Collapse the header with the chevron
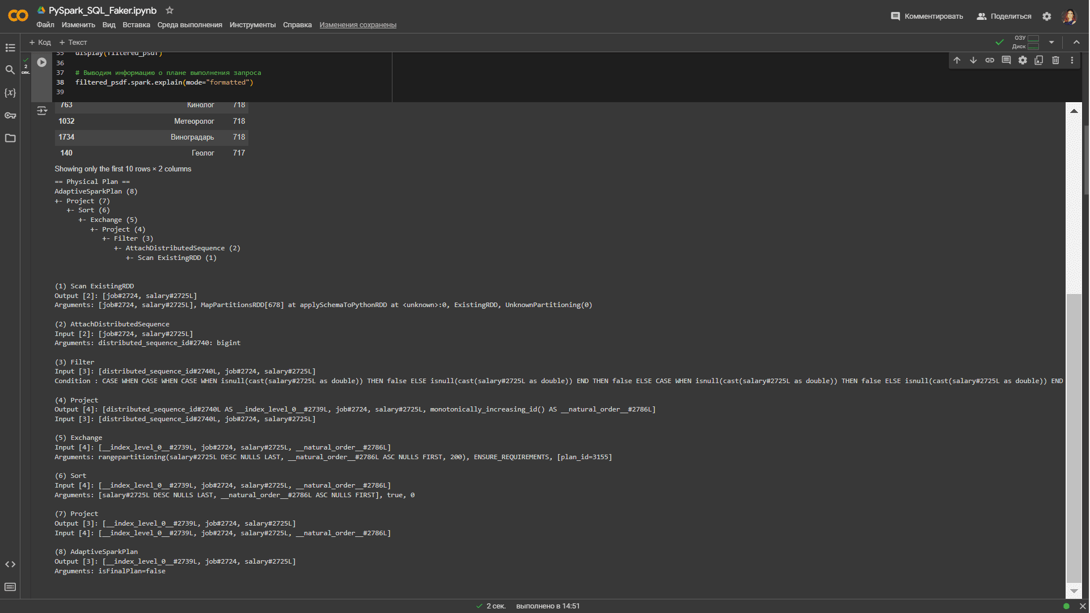Image resolution: width=1090 pixels, height=613 pixels. (x=1077, y=43)
